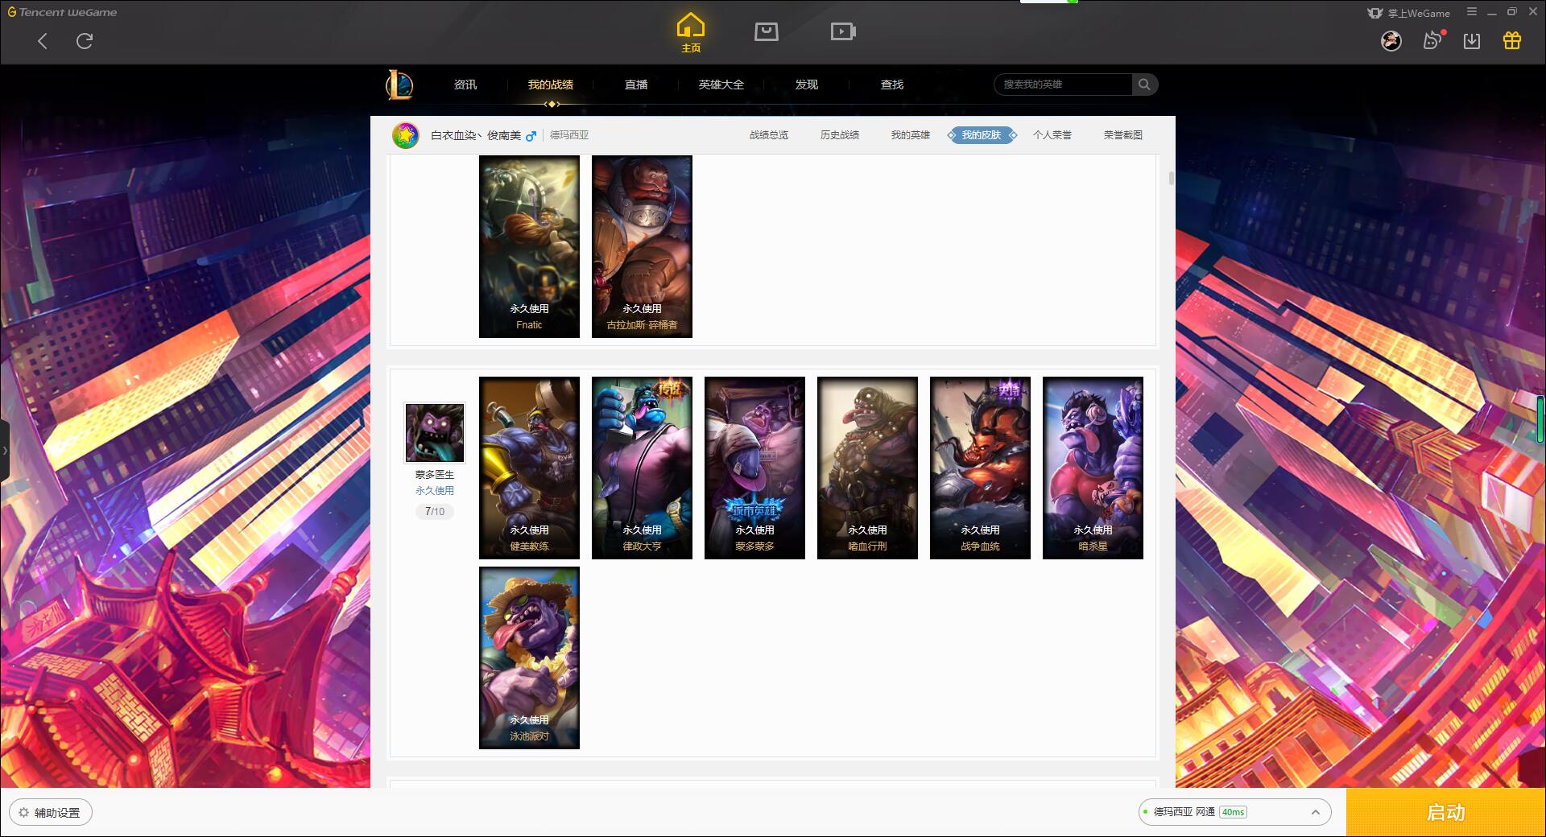The width and height of the screenshot is (1546, 837).
Task: Switch to 荣誉截图 tab
Action: (x=1123, y=135)
